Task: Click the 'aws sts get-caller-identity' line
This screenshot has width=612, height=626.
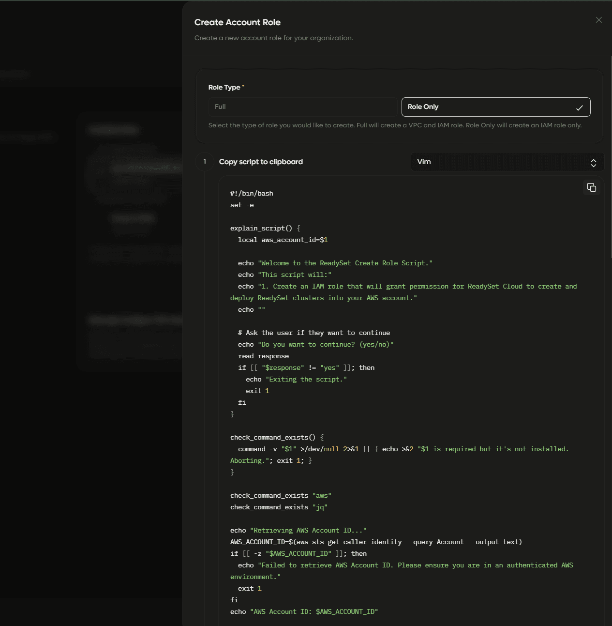Action: click(376, 542)
